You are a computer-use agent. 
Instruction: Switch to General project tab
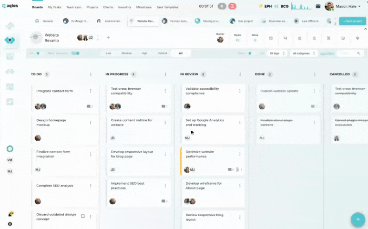[45, 21]
